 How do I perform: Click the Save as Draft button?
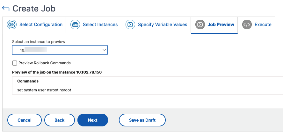click(142, 120)
